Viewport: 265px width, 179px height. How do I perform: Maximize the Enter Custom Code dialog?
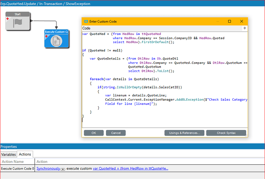[230, 22]
